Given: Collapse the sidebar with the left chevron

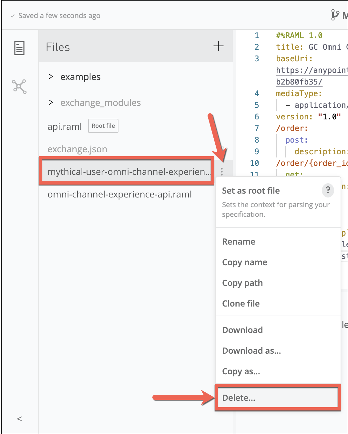Looking at the screenshot, I should click(x=19, y=419).
